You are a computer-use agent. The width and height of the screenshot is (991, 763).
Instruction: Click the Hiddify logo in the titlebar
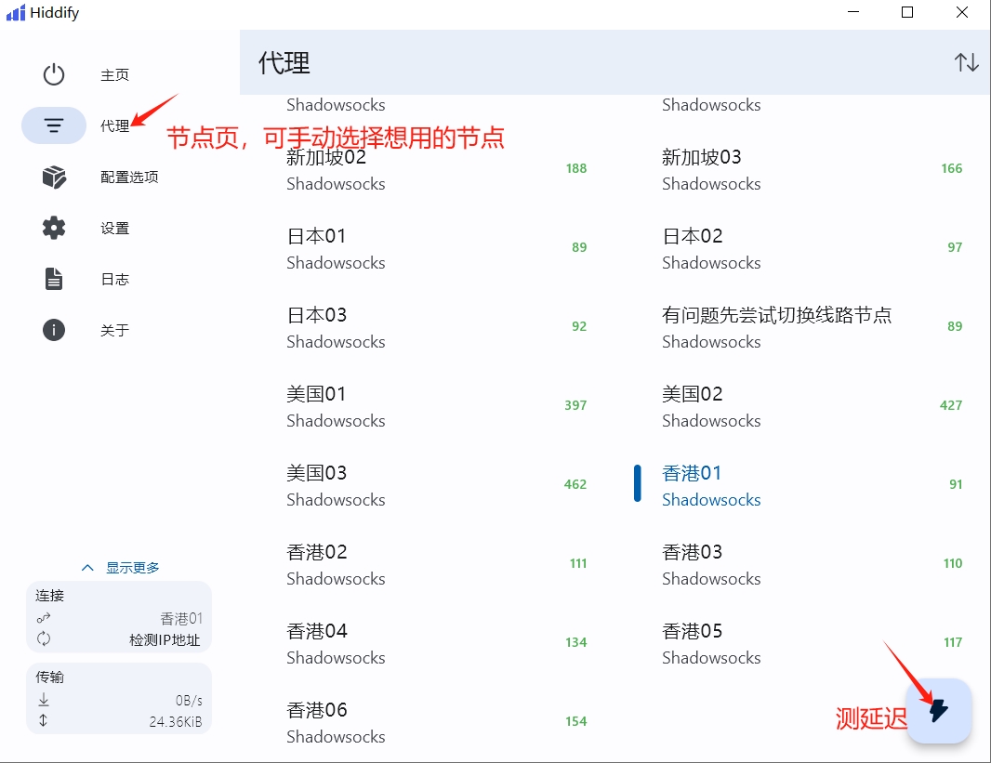(15, 12)
